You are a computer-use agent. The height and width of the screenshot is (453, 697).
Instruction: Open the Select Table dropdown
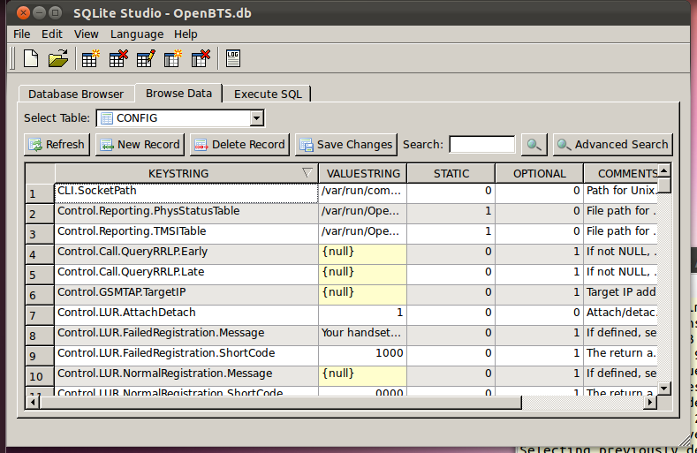[x=256, y=118]
